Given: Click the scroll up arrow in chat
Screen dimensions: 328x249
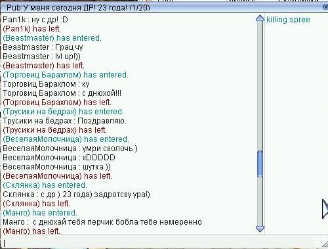Looking at the screenshot, I should [x=260, y=18].
